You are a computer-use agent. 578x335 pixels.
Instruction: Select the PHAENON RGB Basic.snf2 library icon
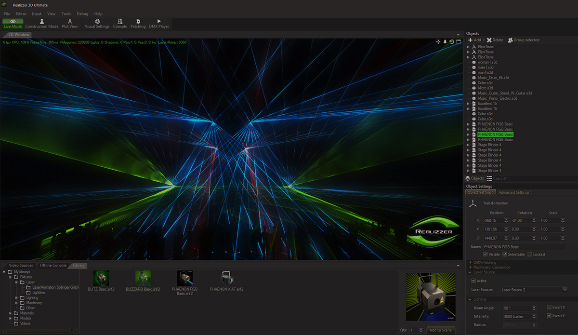click(184, 278)
